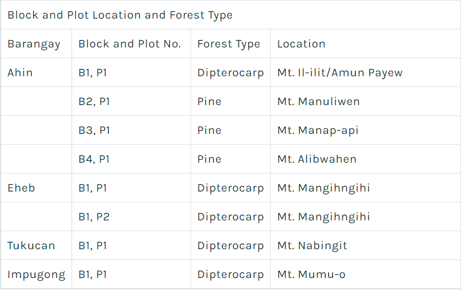Select the Impugong barangay cell
This screenshot has width=462, height=290.
36,275
